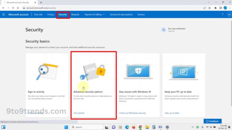This screenshot has width=232, height=130.
Task: Launch Firefox from the taskbar
Action: pos(134,127)
